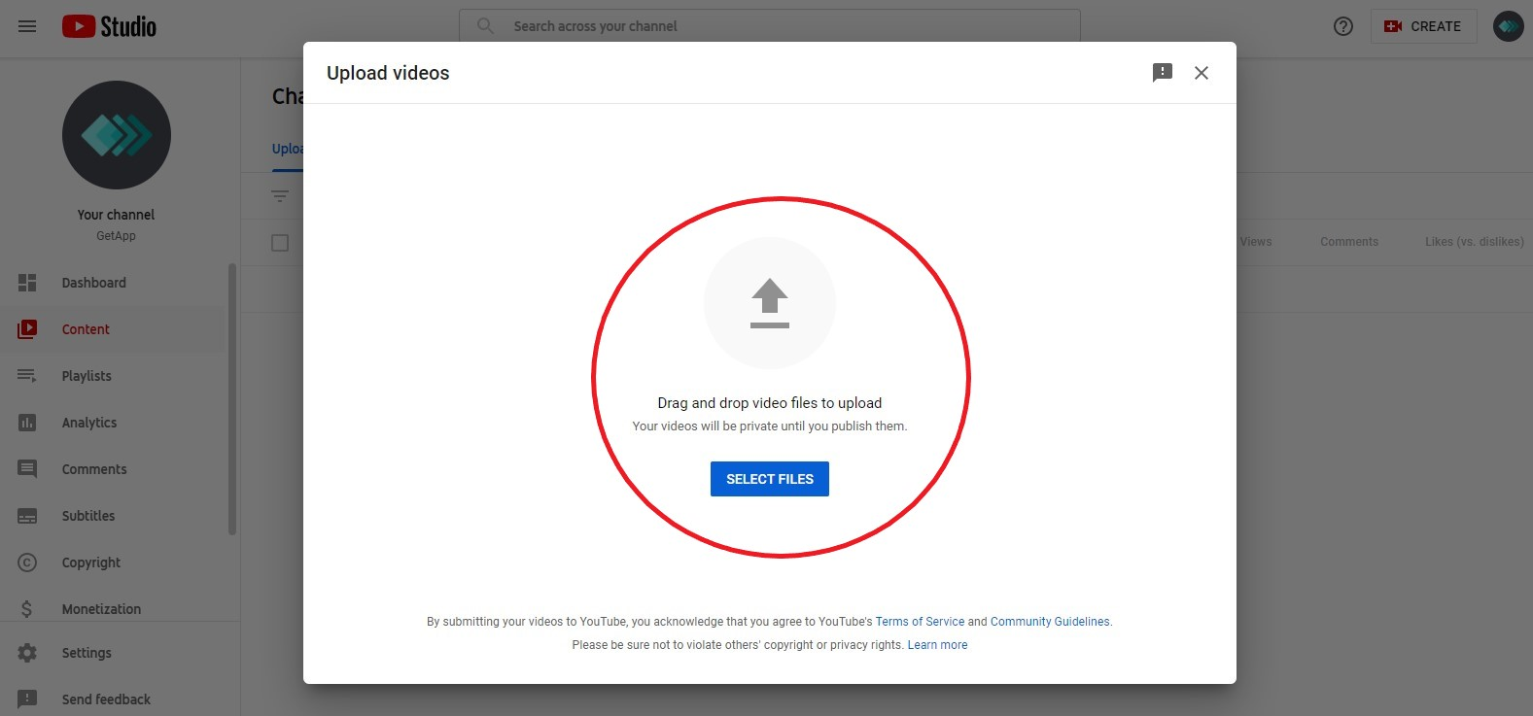Image resolution: width=1533 pixels, height=716 pixels.
Task: Click the Playlists list icon
Action: 27,376
